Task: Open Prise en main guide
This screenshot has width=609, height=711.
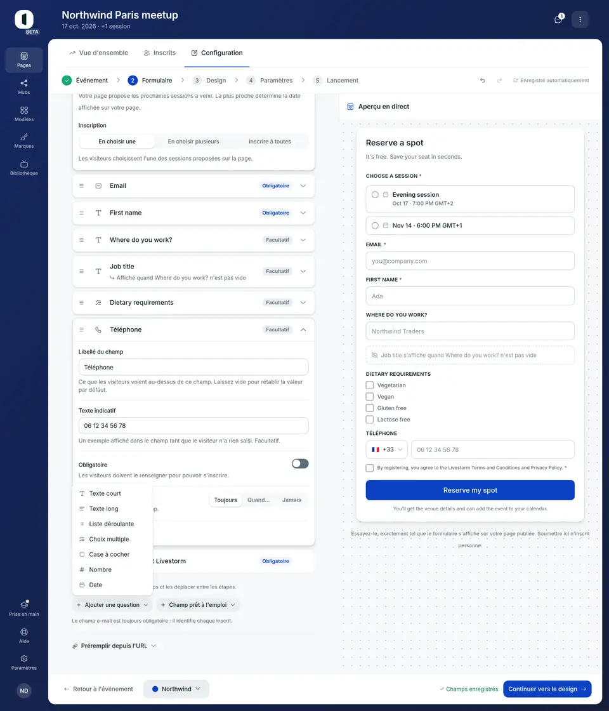Action: 24,609
